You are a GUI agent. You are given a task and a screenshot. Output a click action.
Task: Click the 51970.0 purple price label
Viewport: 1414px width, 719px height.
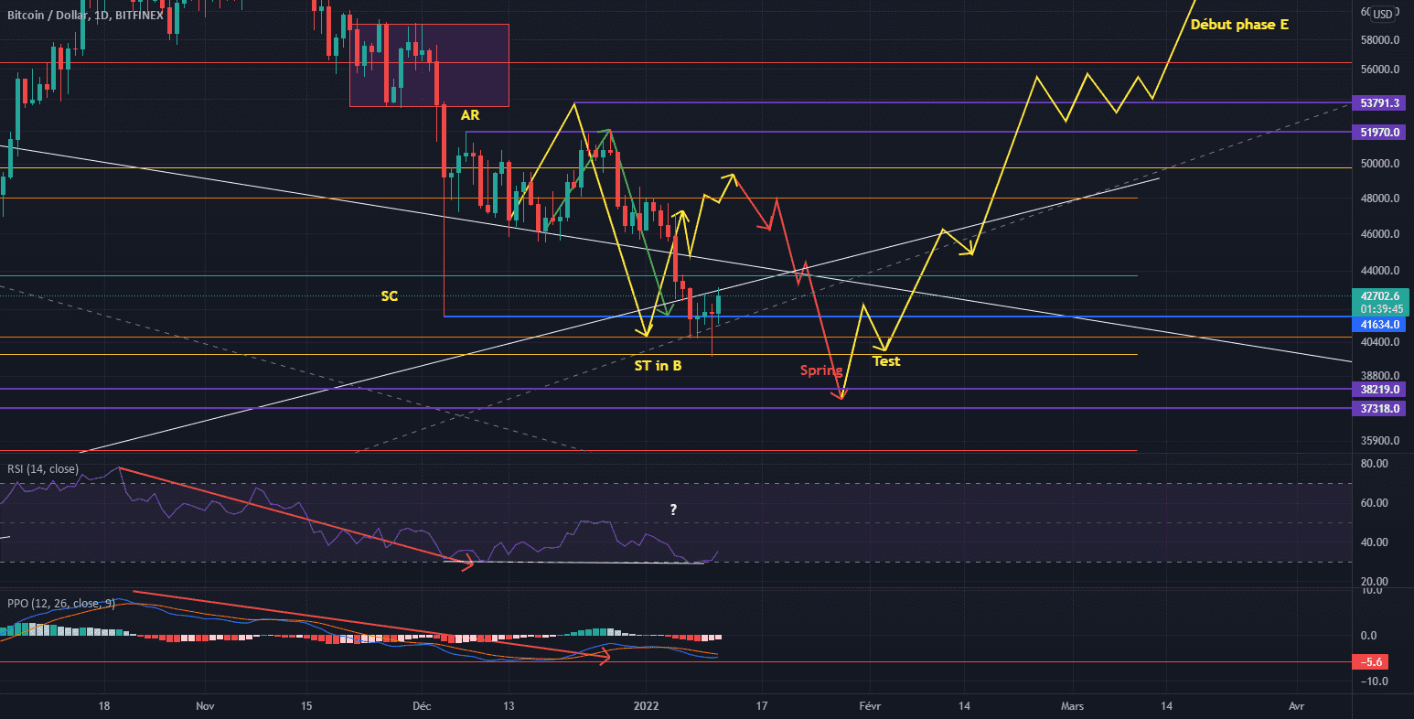(1379, 133)
